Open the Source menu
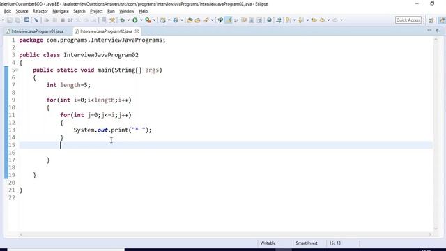This screenshot has width=446, height=251. [x=22, y=11]
